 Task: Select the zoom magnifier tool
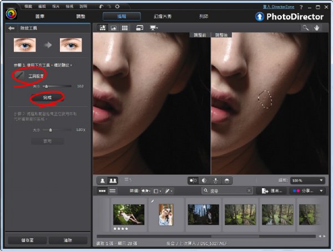(x=305, y=27)
